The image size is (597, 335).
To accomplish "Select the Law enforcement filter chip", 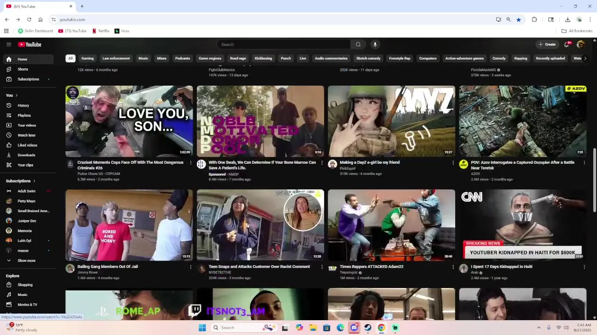I will tap(116, 58).
